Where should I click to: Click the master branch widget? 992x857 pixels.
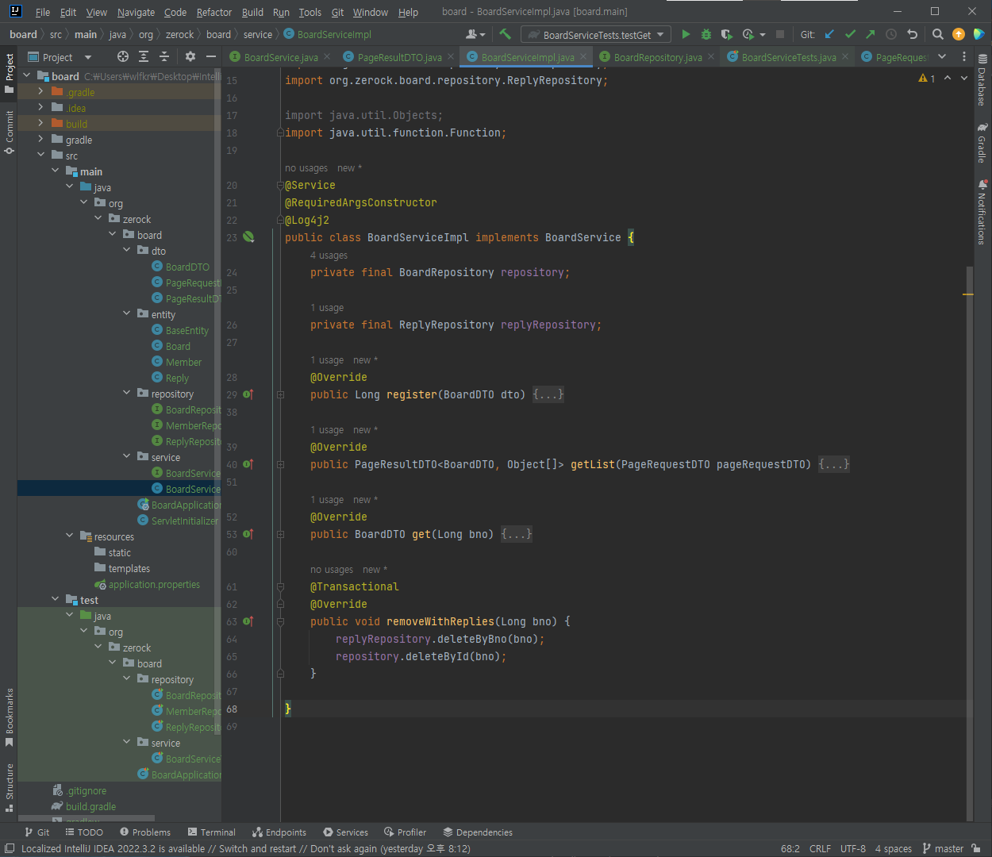[943, 848]
